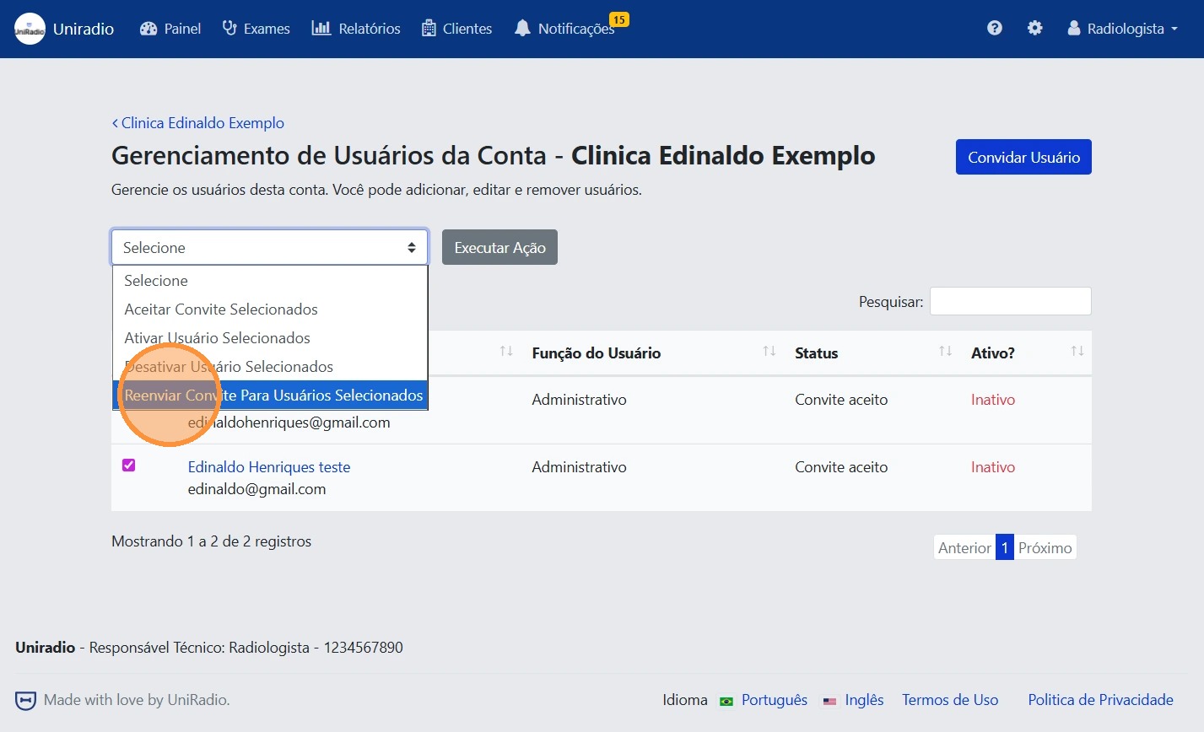Click the Uniradio logo icon
Screen dimensions: 1204x732
30,29
